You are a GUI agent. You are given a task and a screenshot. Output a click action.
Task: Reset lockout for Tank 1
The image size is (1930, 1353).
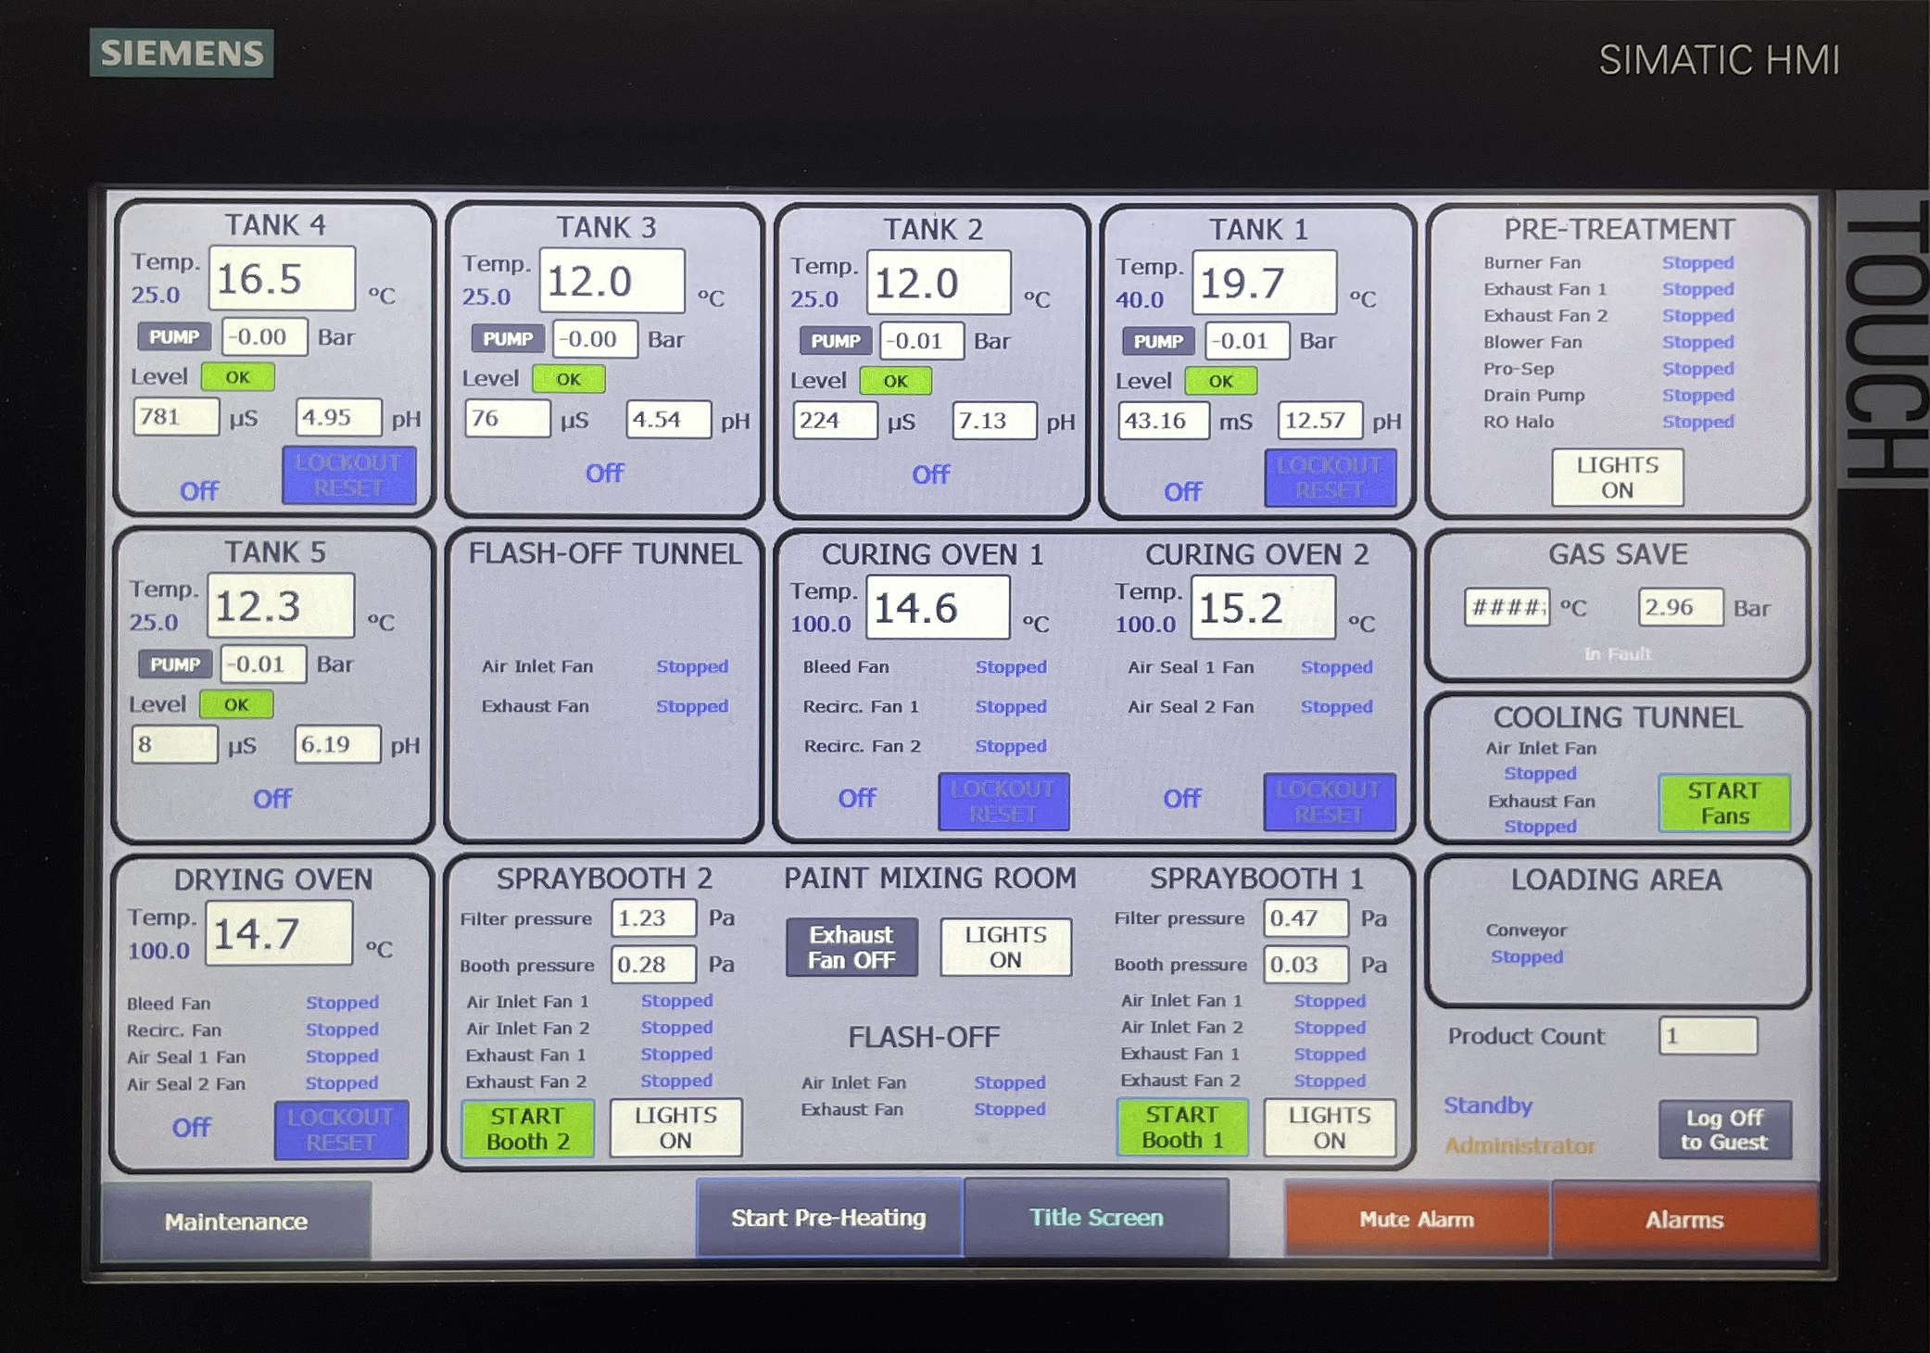[x=1330, y=478]
